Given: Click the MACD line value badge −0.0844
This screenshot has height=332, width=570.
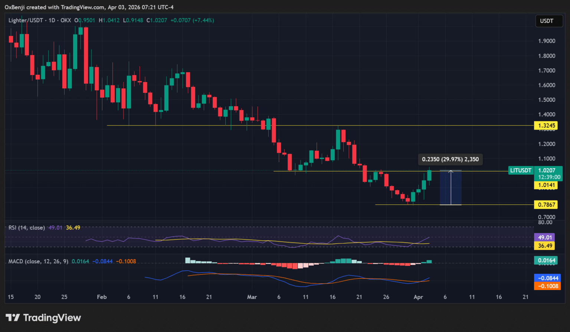Looking at the screenshot, I should pyautogui.click(x=547, y=278).
